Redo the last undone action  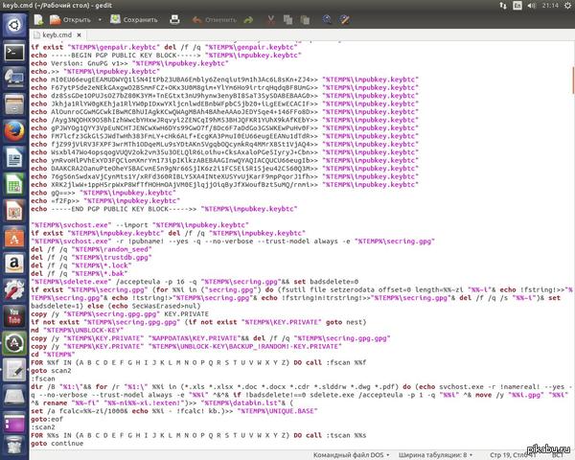click(249, 20)
